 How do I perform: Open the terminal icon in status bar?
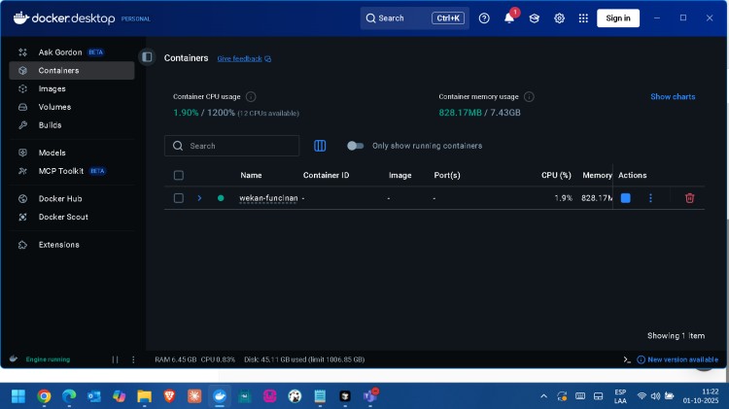(627, 359)
